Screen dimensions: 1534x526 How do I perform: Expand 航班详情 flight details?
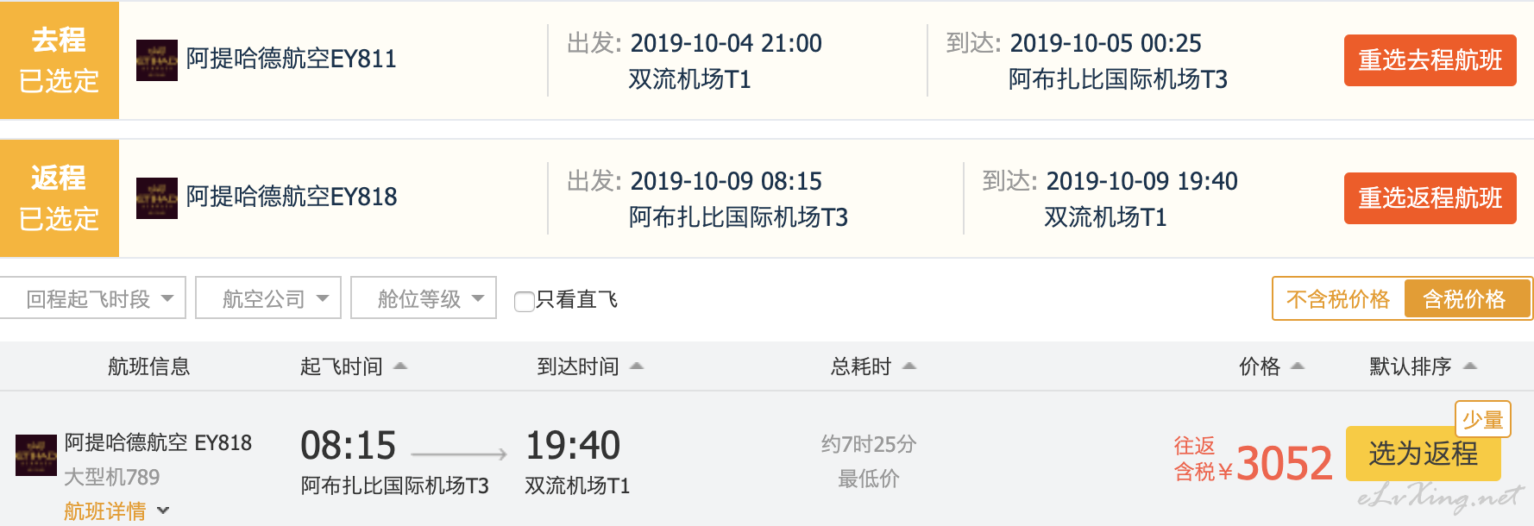pyautogui.click(x=116, y=511)
